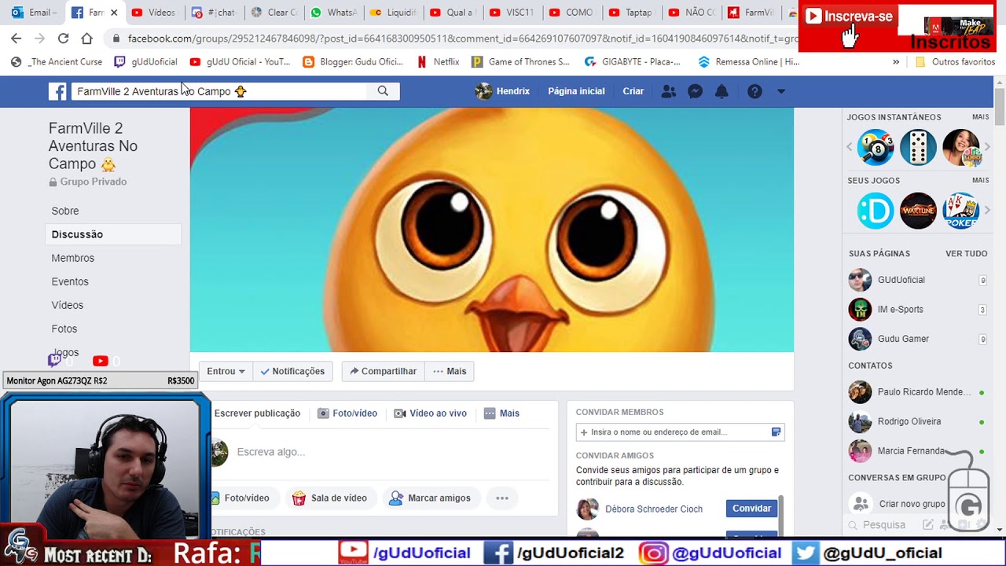The image size is (1006, 566).
Task: Open the quick help question mark
Action: point(754,91)
